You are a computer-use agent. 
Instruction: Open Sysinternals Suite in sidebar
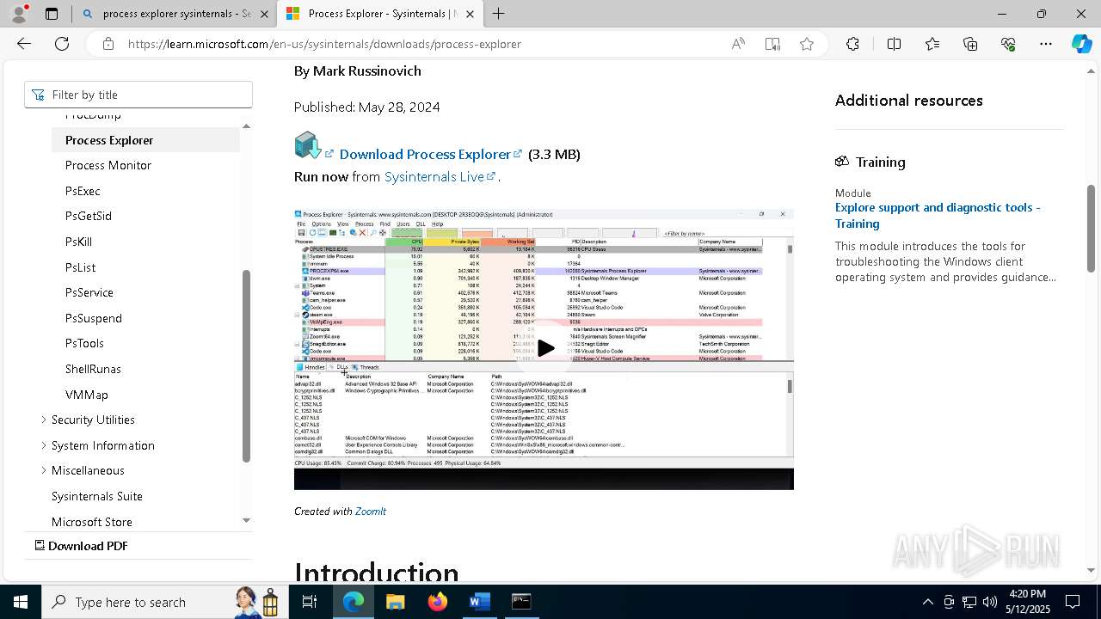(x=97, y=496)
